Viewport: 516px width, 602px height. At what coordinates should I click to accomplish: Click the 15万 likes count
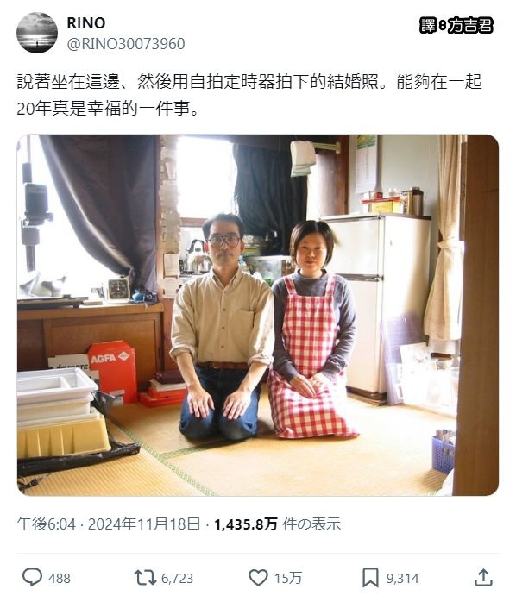288,578
